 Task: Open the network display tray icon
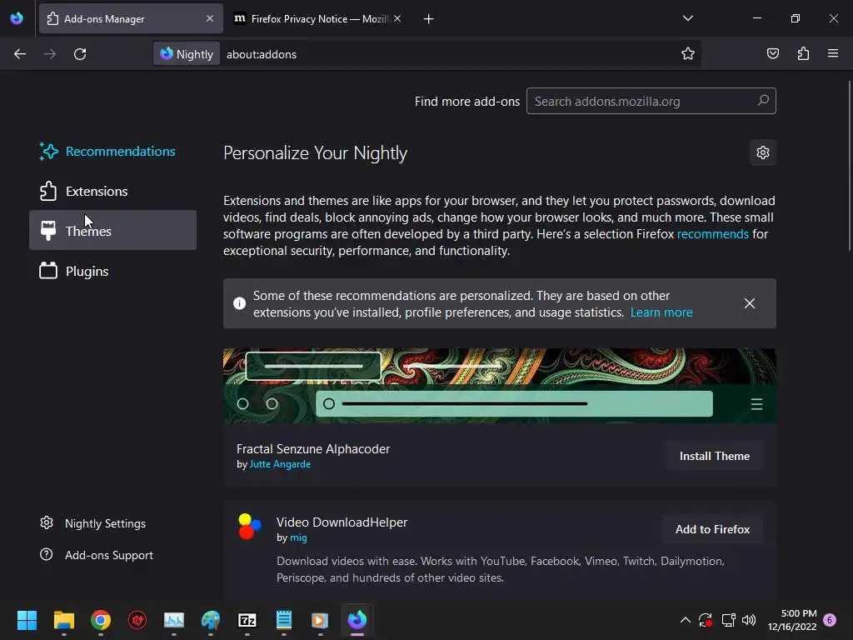click(x=728, y=620)
